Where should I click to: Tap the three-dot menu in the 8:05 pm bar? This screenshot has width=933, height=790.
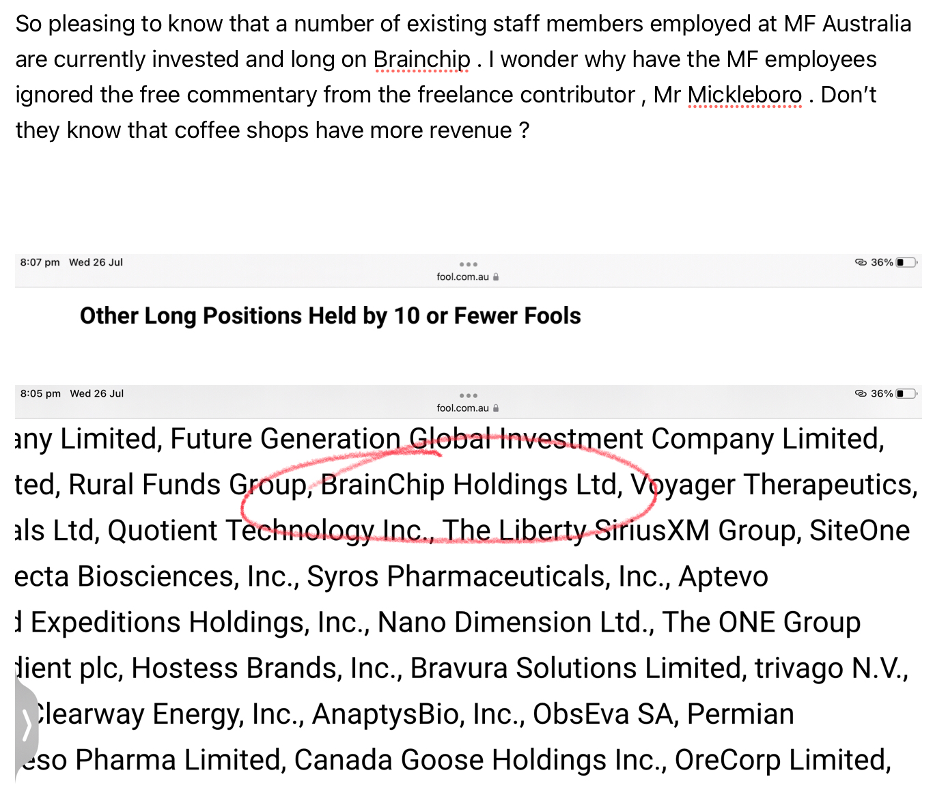point(468,395)
